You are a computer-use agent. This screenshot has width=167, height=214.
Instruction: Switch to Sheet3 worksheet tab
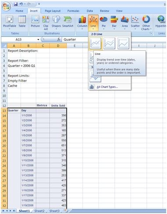tap(54, 211)
